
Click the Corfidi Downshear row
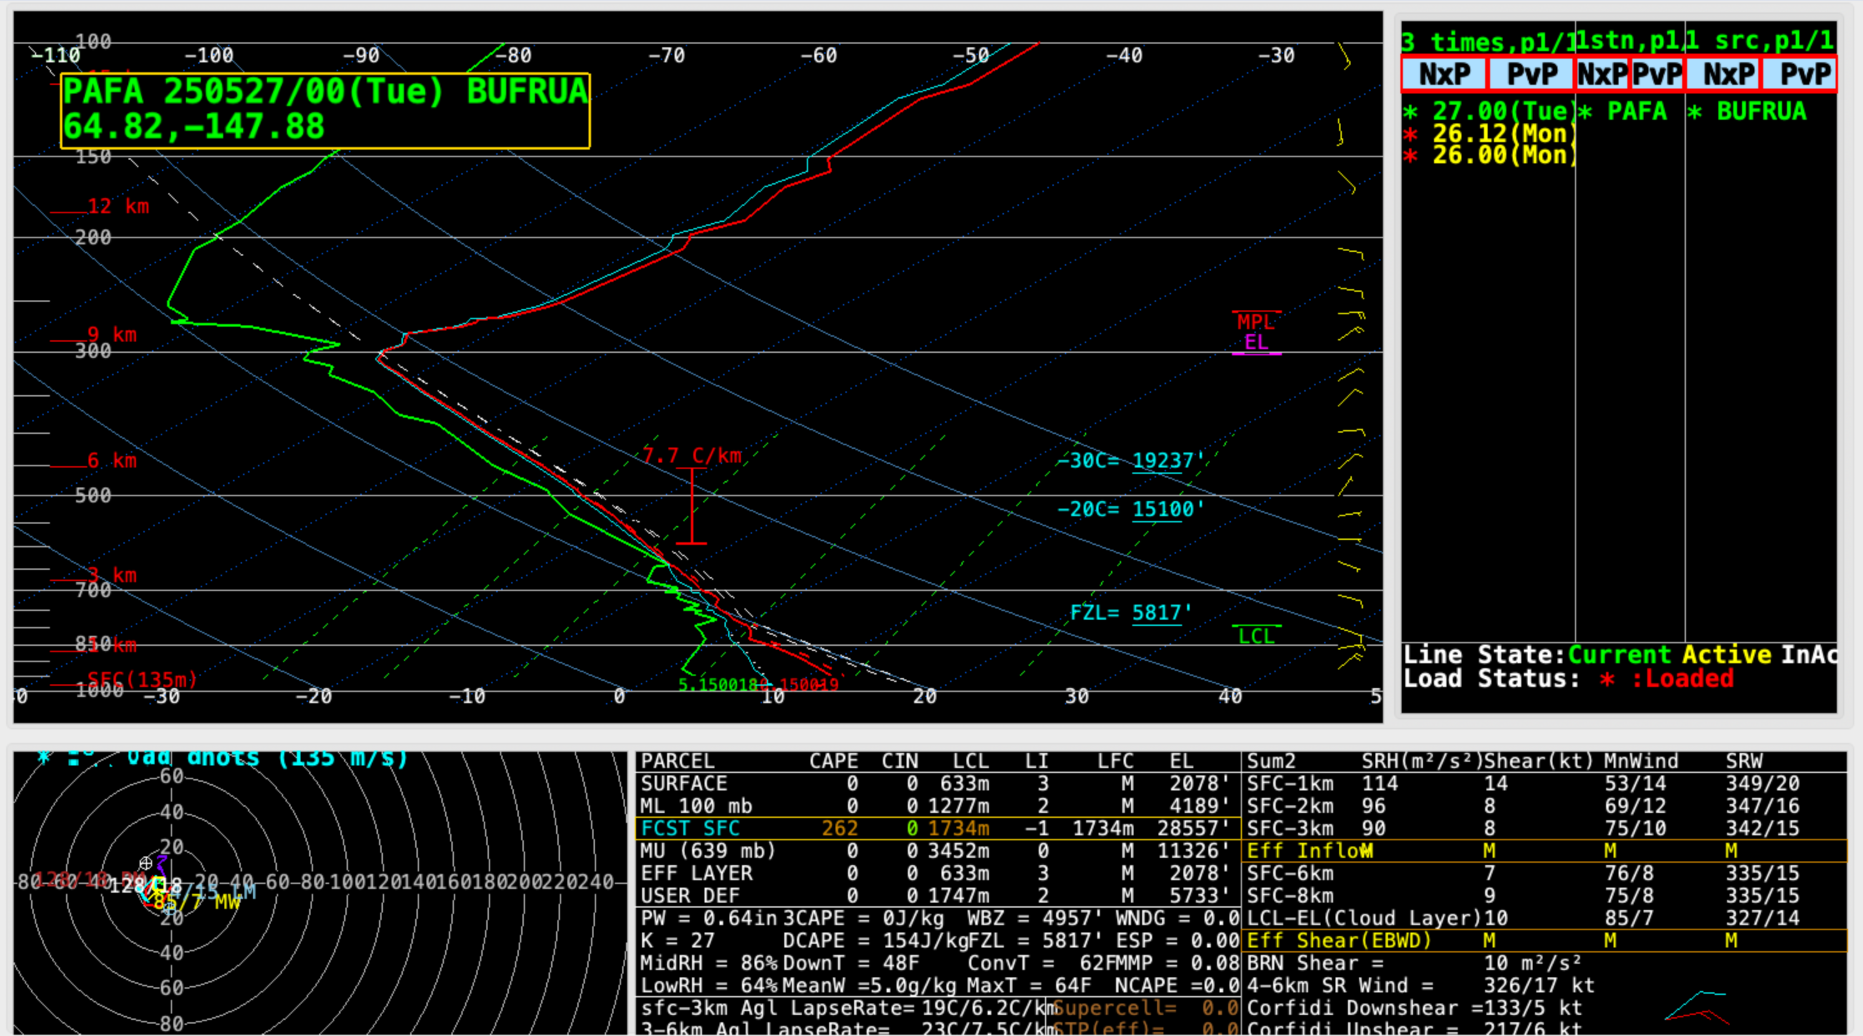coord(1414,1008)
